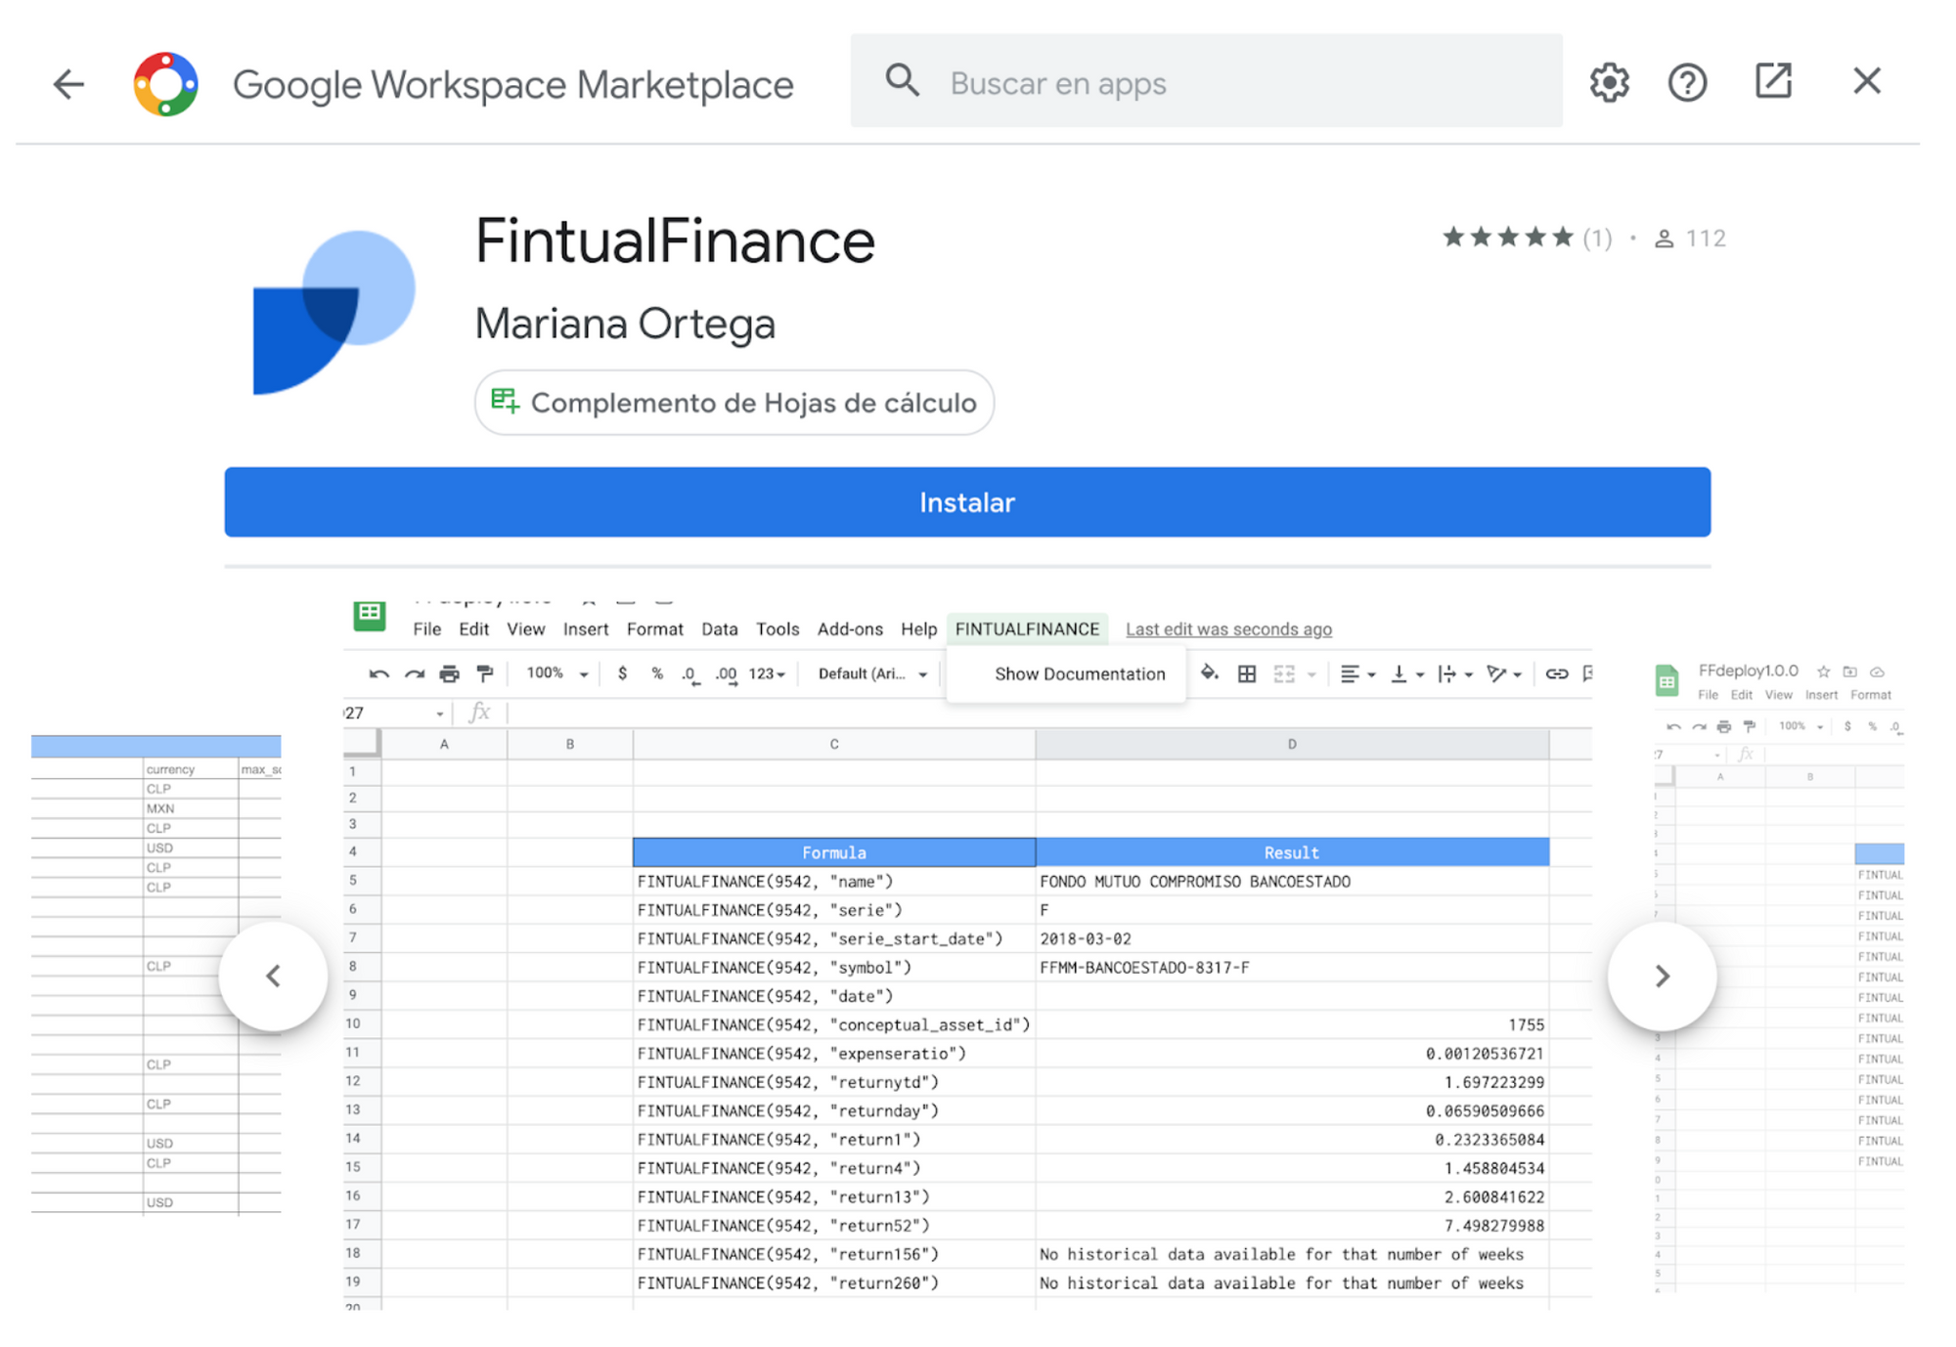Open listing in new window icon
This screenshot has width=1956, height=1347.
pyautogui.click(x=1772, y=82)
